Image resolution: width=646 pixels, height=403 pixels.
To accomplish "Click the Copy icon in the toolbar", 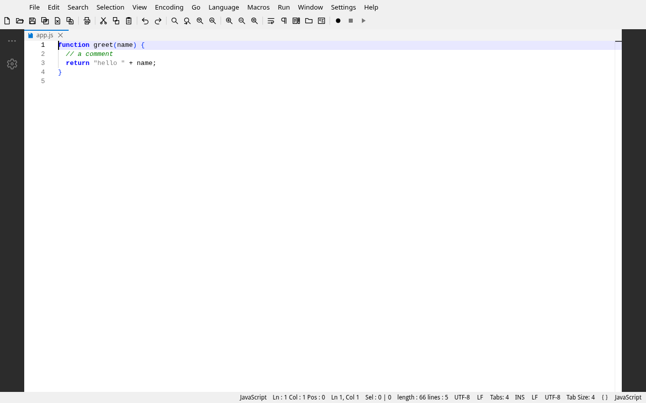I will point(116,21).
